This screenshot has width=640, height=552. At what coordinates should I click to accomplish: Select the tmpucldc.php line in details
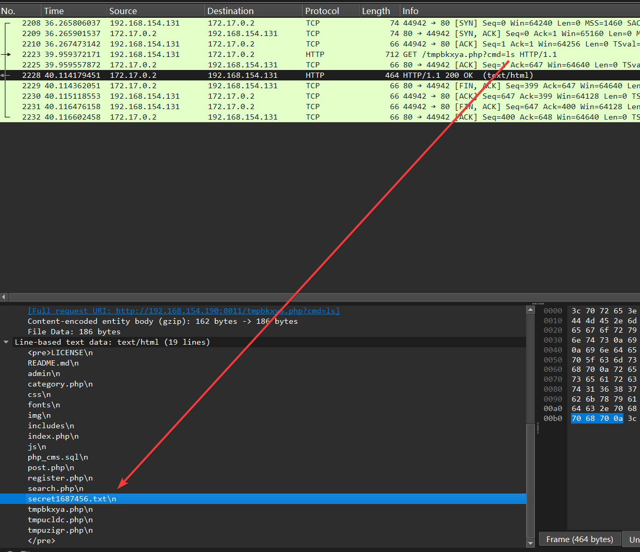tap(60, 520)
